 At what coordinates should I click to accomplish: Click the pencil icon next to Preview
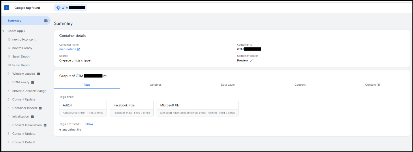click(251, 61)
